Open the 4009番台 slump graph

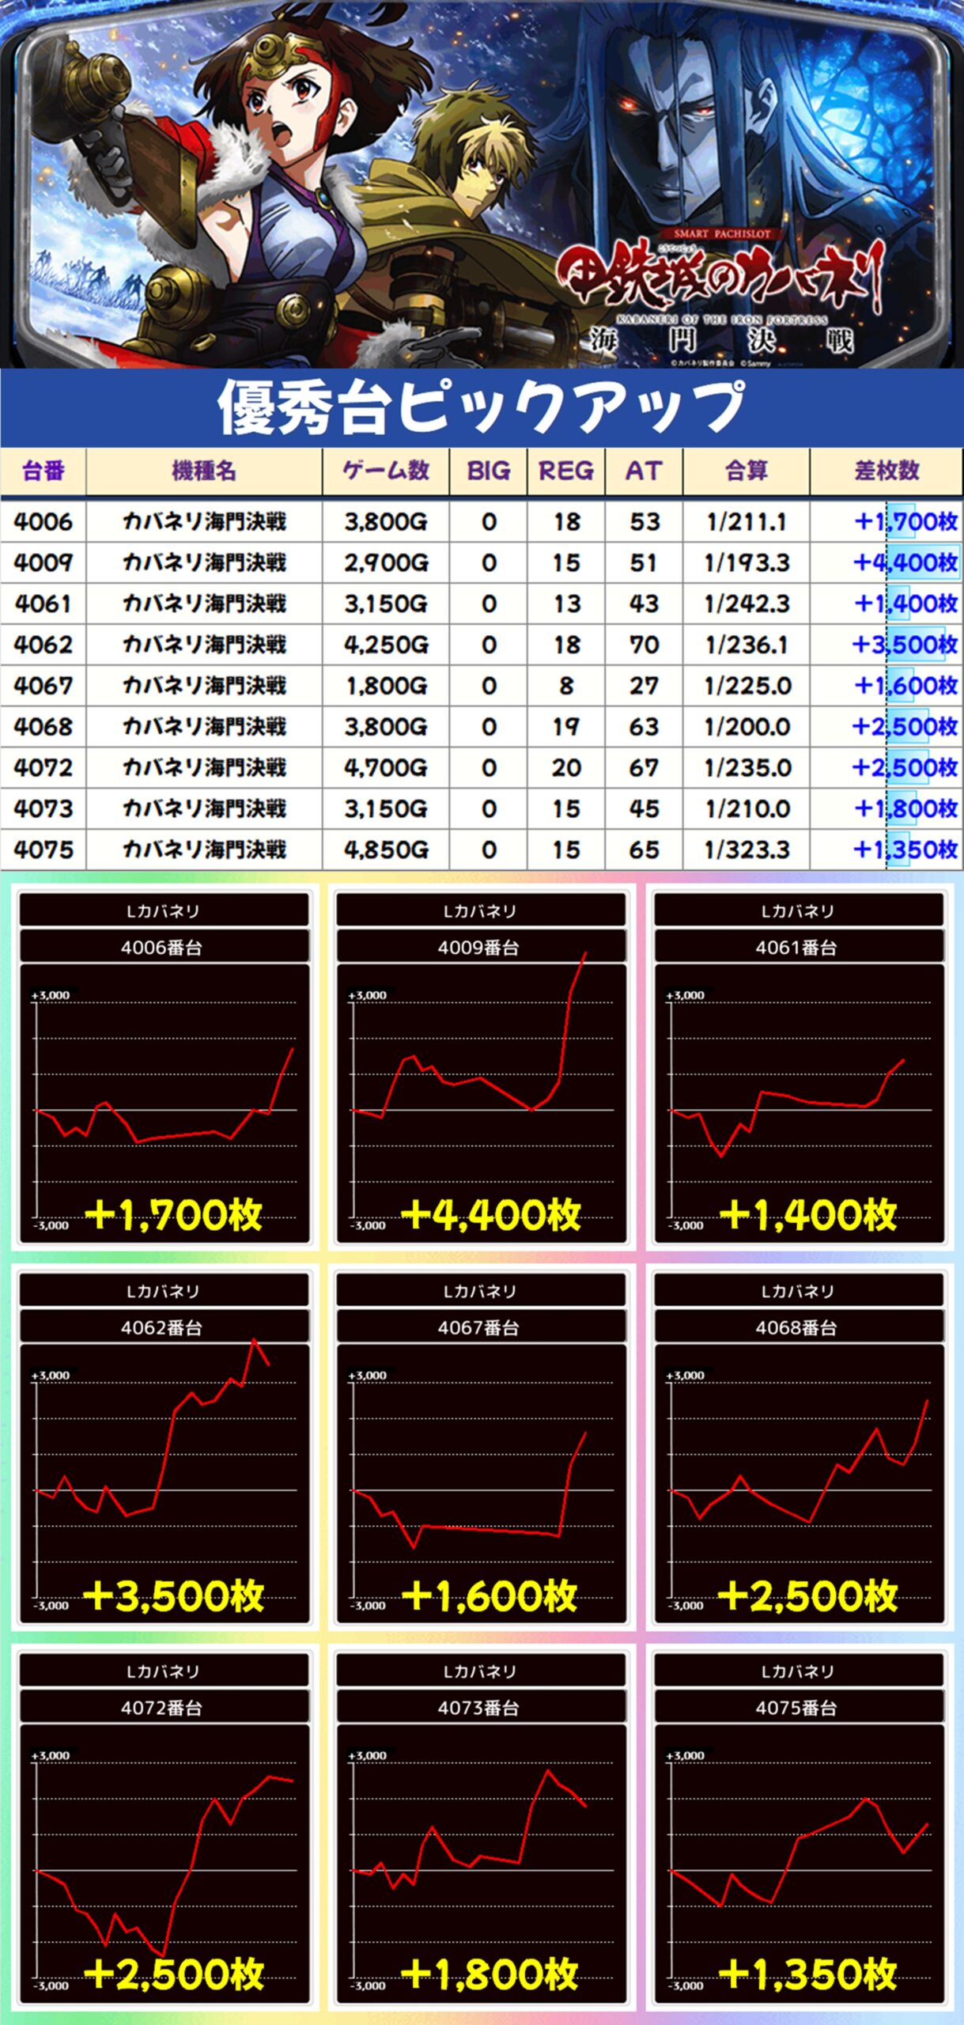click(481, 1103)
